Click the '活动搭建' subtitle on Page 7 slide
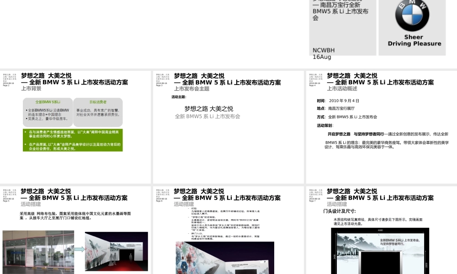This screenshot has height=274, width=457. (x=337, y=204)
